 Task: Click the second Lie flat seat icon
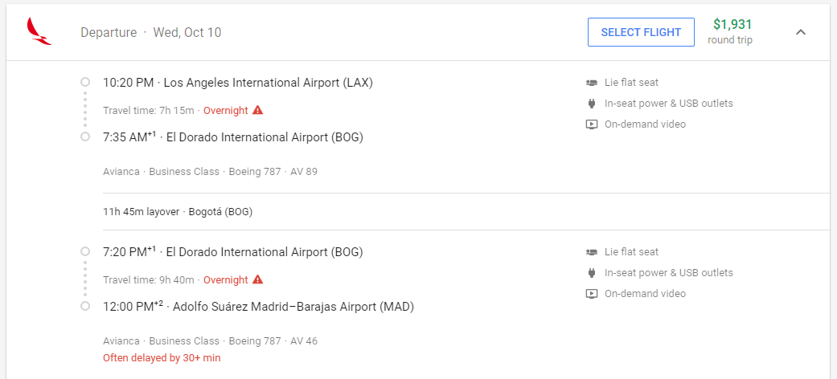coord(591,252)
